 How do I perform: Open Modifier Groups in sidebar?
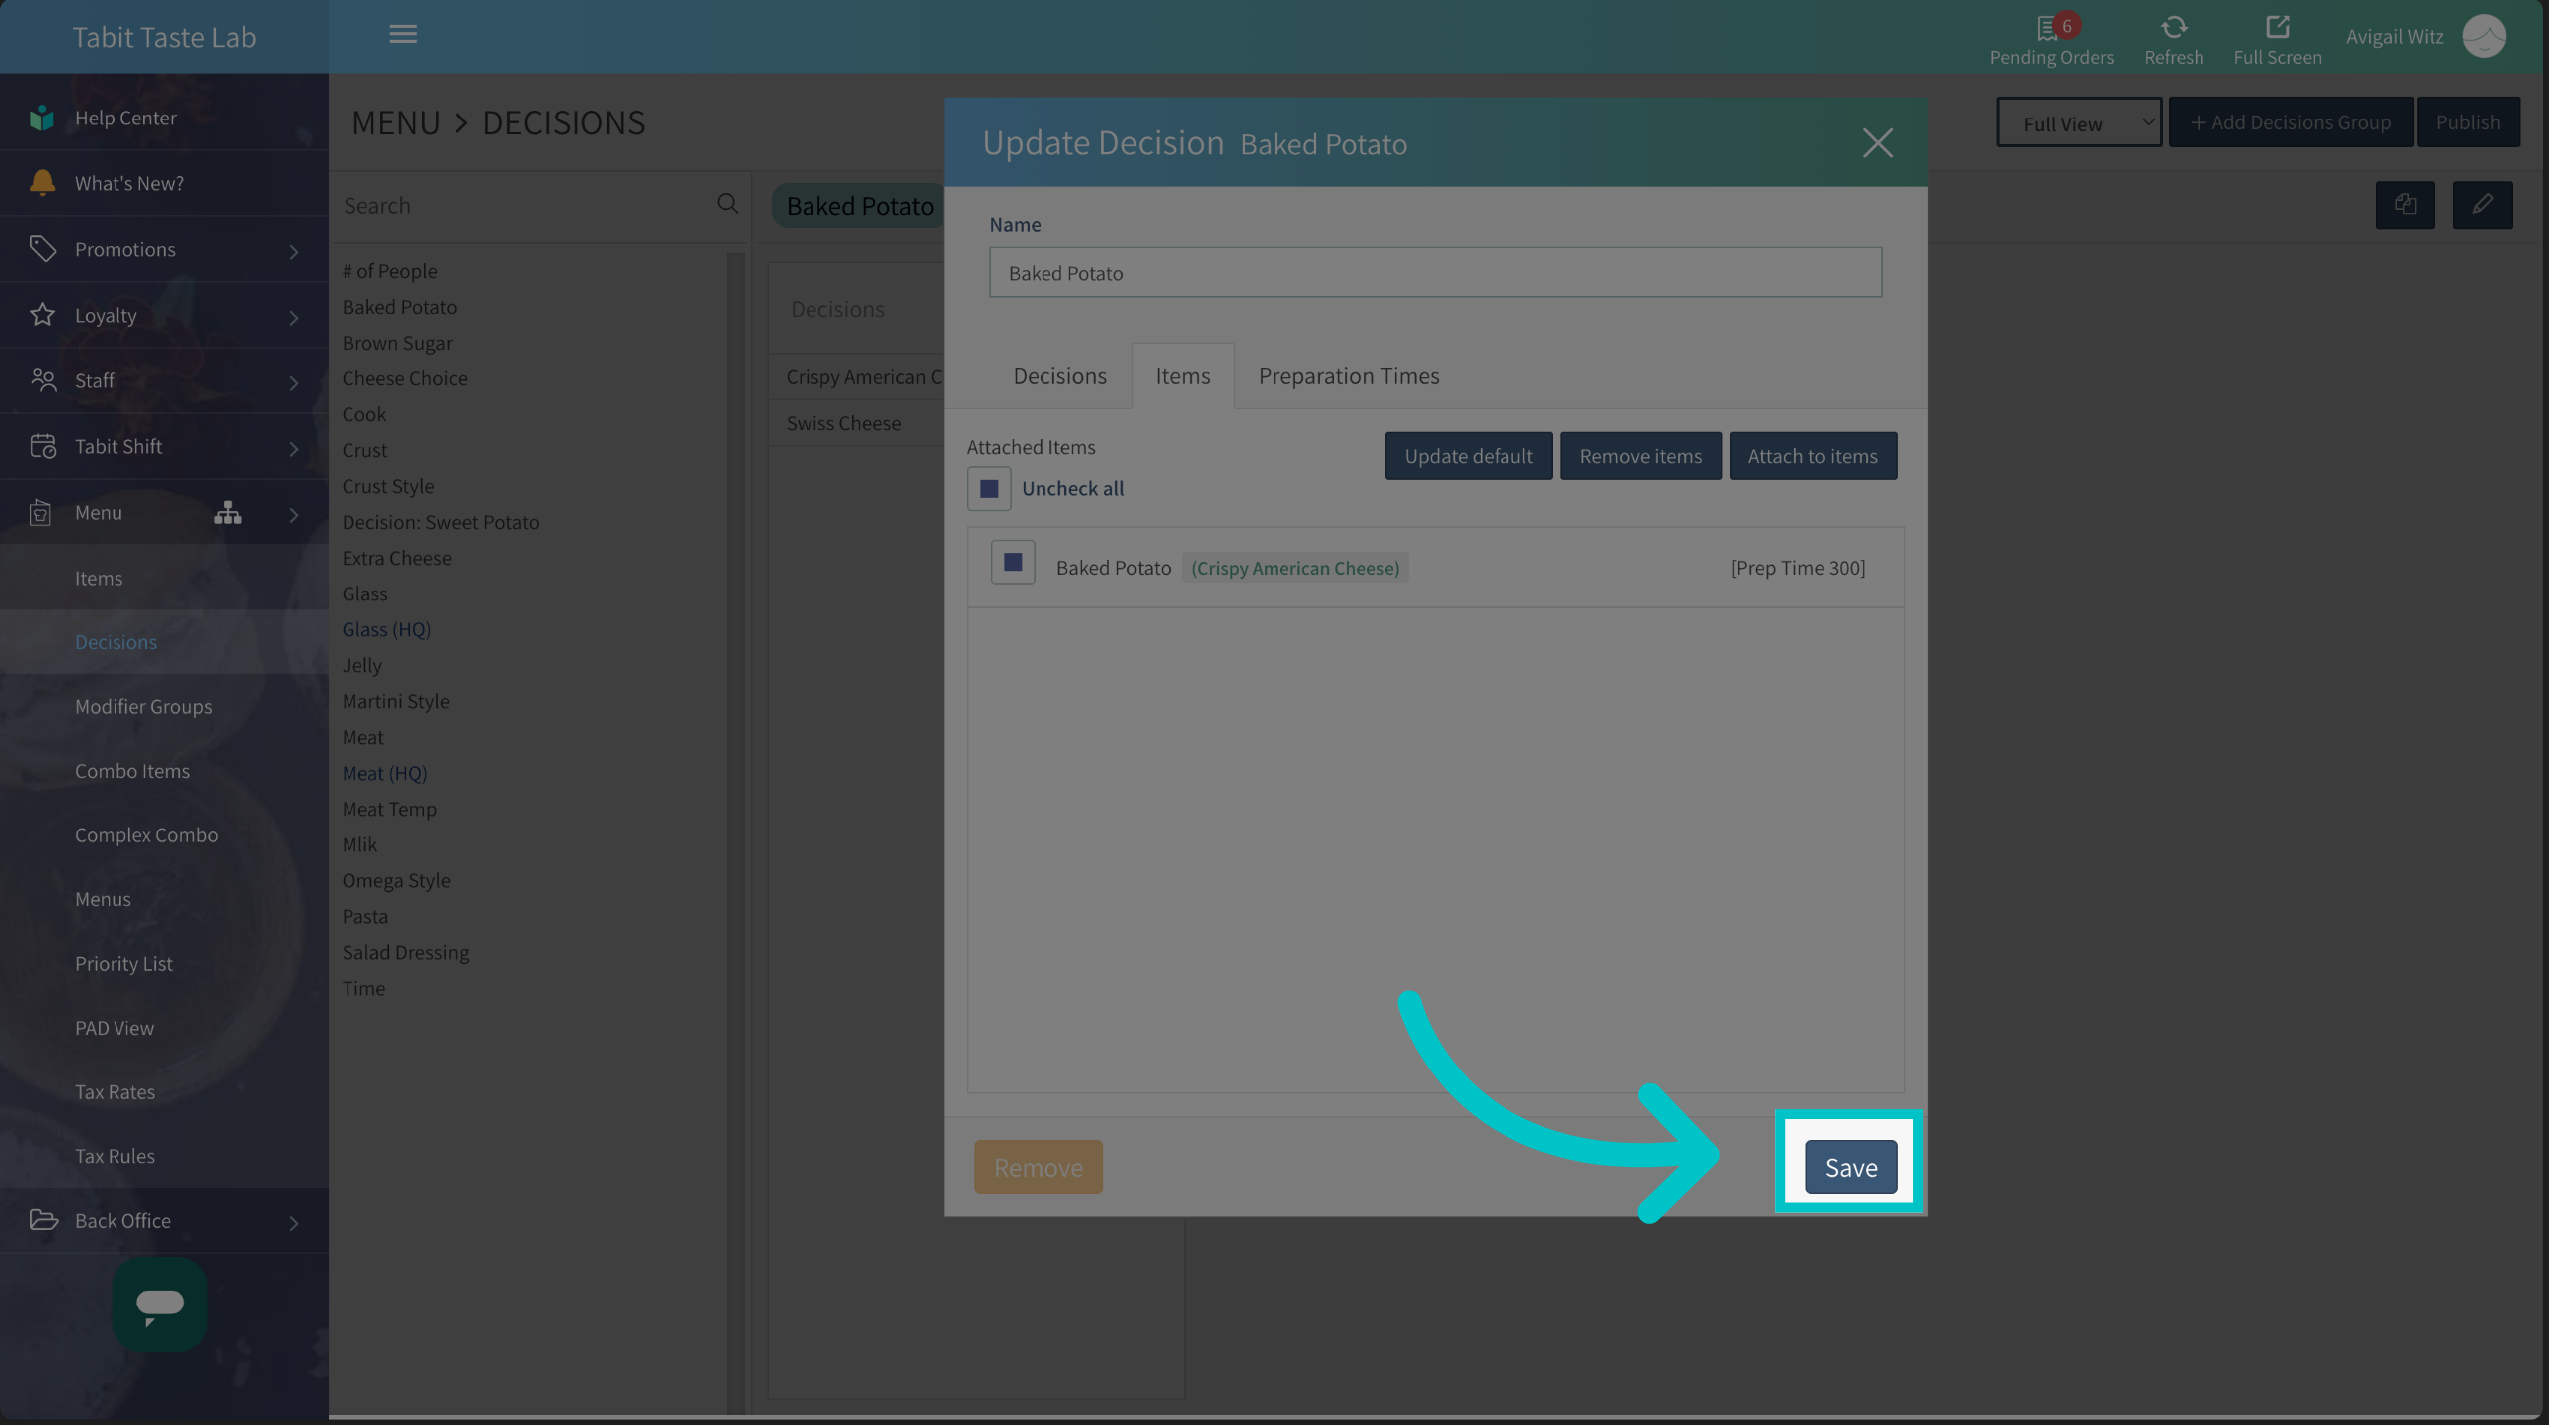click(143, 706)
